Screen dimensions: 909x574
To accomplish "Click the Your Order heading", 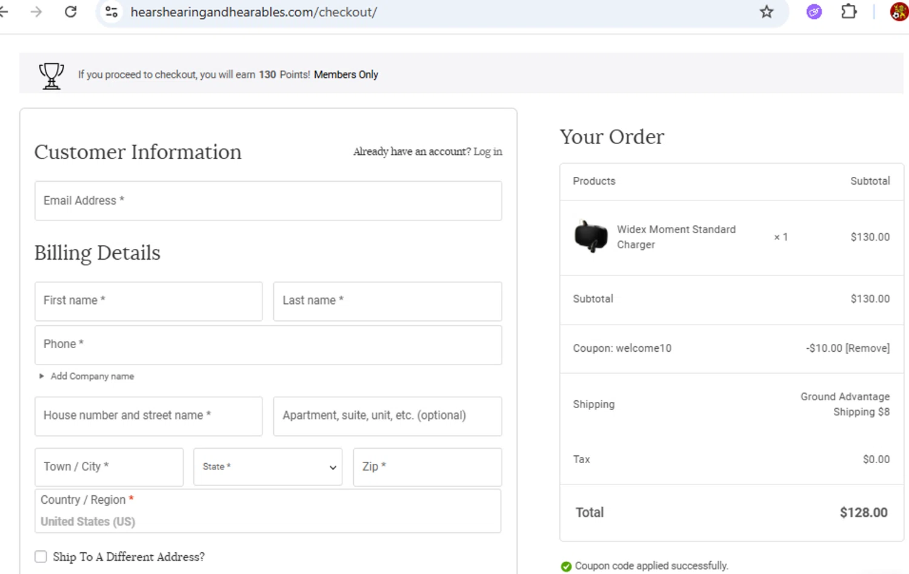I will click(612, 137).
